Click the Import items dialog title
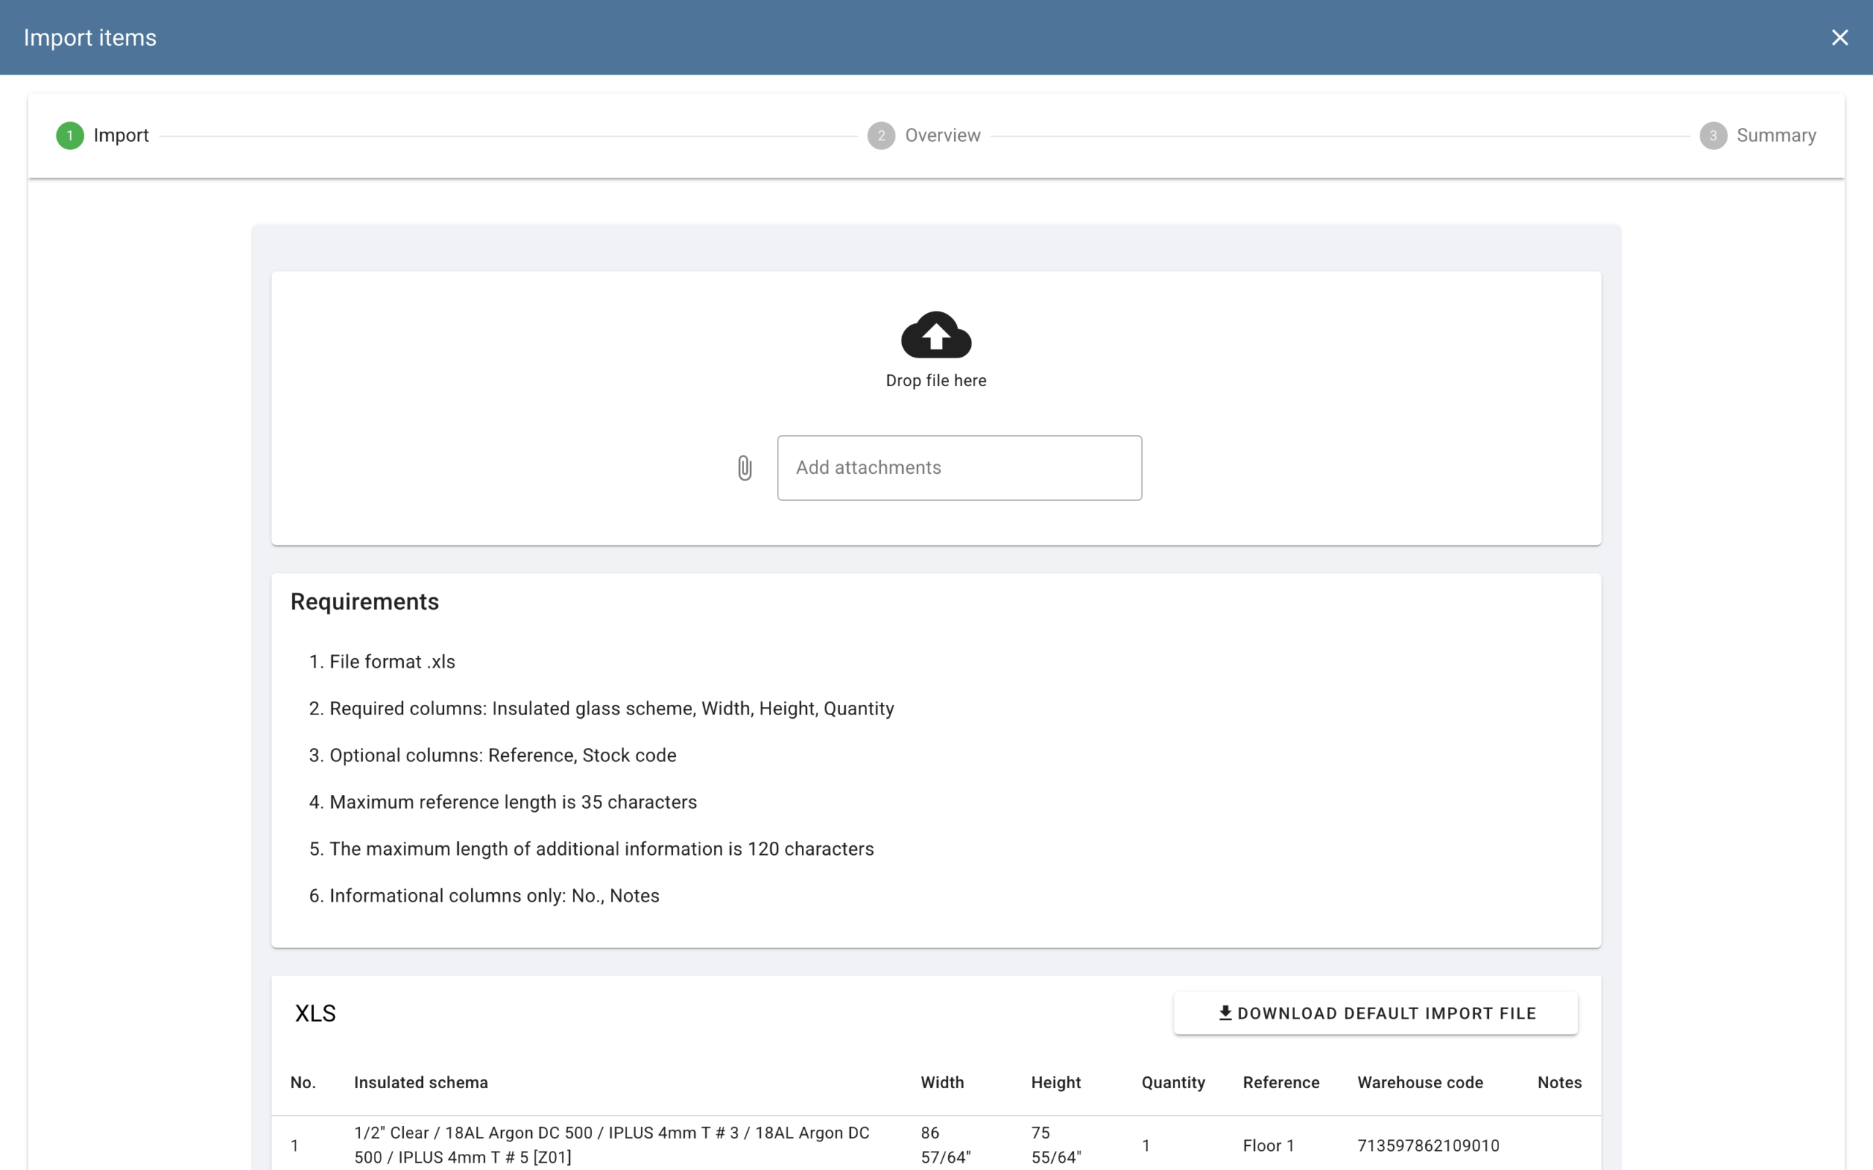1873x1170 pixels. coord(90,37)
